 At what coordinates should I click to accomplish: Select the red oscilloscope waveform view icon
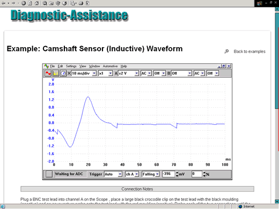[48, 73]
